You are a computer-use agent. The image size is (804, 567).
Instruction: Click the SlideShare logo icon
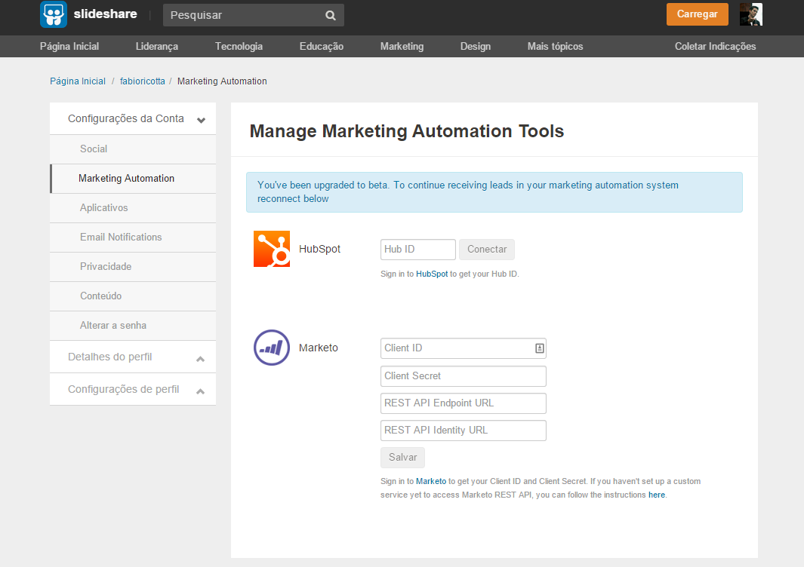54,14
